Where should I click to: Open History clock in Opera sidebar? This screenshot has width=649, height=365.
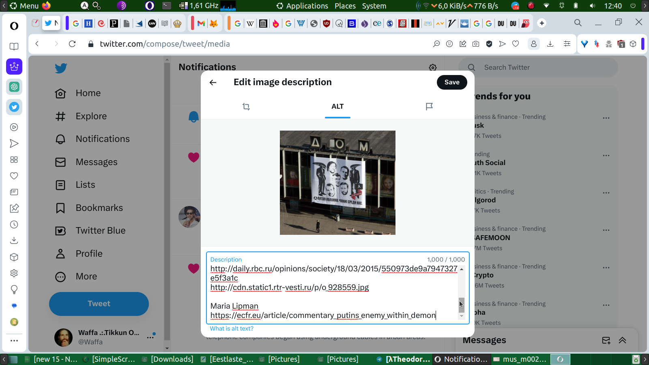[14, 225]
